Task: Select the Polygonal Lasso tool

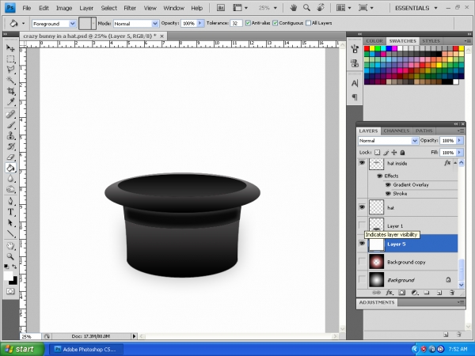Action: 10,70
